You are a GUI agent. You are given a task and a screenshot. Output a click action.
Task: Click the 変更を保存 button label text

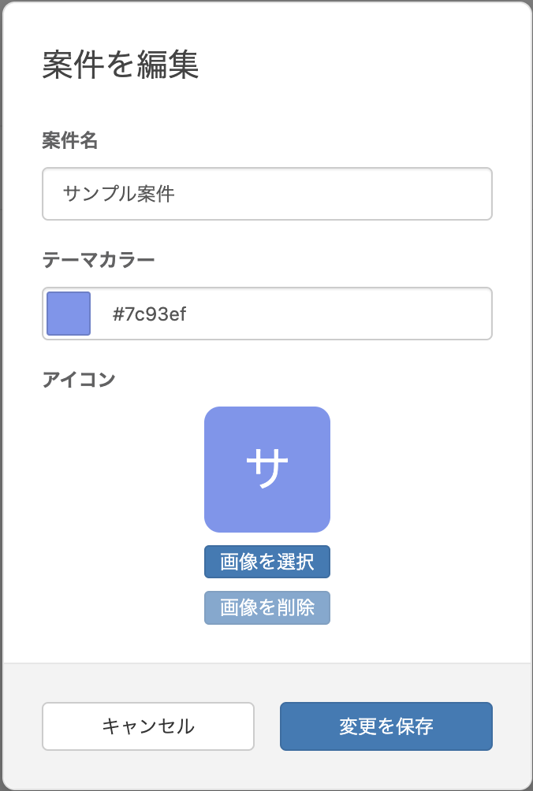386,726
